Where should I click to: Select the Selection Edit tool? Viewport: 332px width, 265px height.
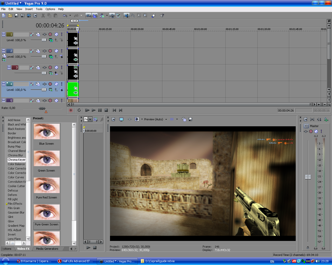139,16
